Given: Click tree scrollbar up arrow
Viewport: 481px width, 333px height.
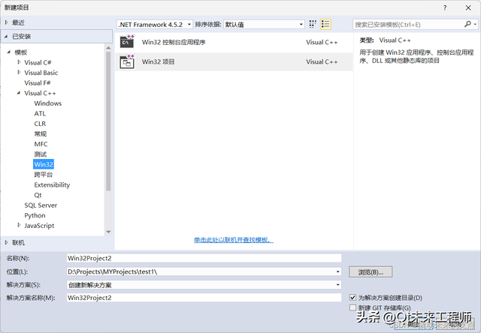Looking at the screenshot, I should [x=108, y=48].
